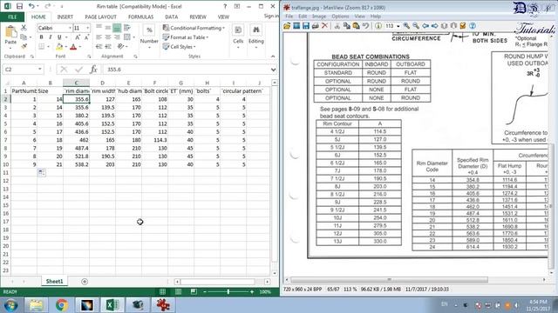
Task: Click the Auto Fill Options icon below column B
Action: click(41, 172)
